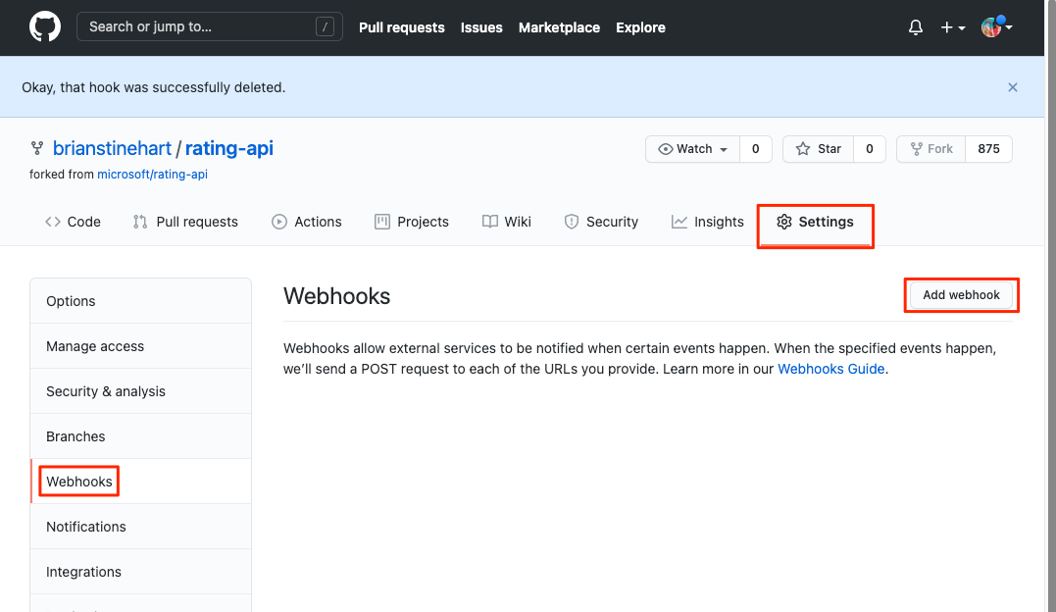Select Webhooks in the settings sidebar

tap(77, 481)
